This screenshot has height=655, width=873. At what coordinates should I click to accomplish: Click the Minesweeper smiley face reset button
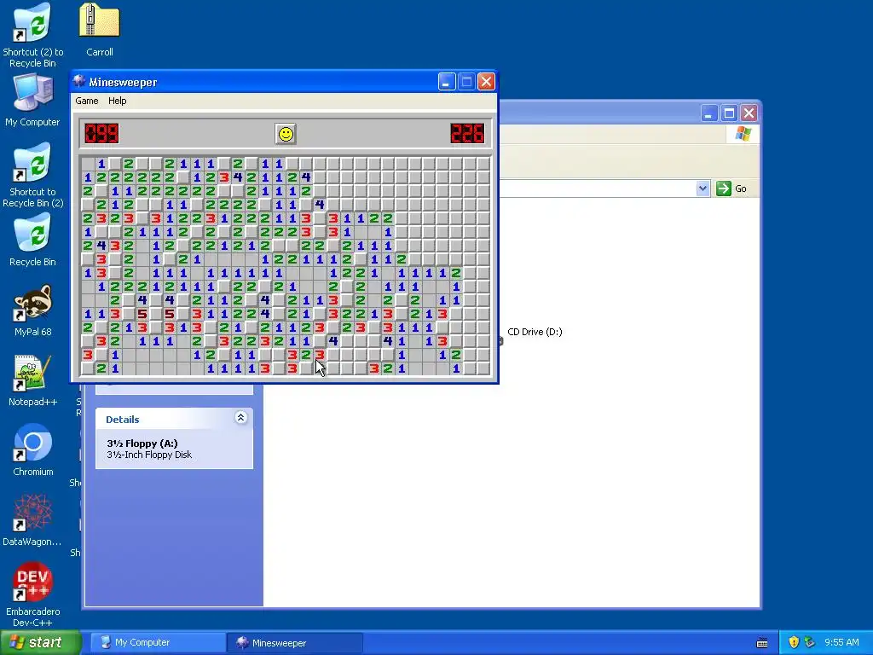click(286, 134)
